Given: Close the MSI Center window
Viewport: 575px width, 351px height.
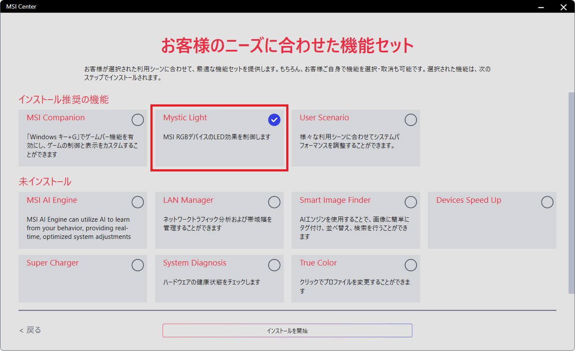Looking at the screenshot, I should 563,6.
